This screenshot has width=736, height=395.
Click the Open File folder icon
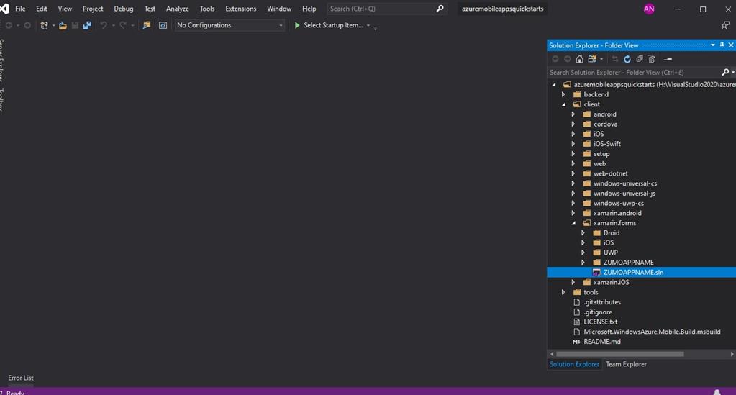tap(63, 25)
